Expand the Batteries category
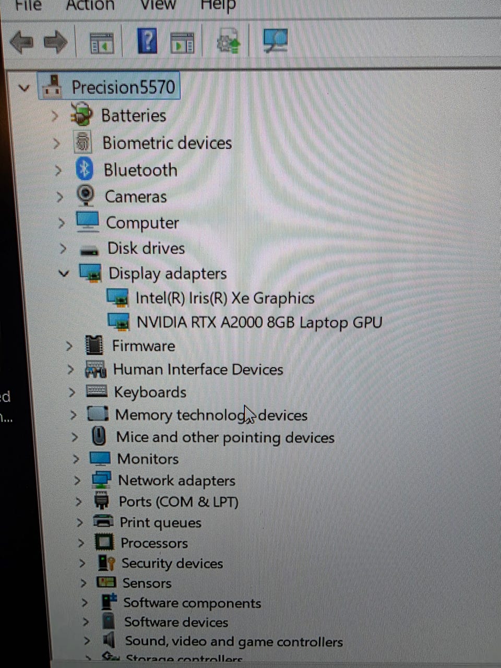Image resolution: width=501 pixels, height=668 pixels. click(56, 116)
